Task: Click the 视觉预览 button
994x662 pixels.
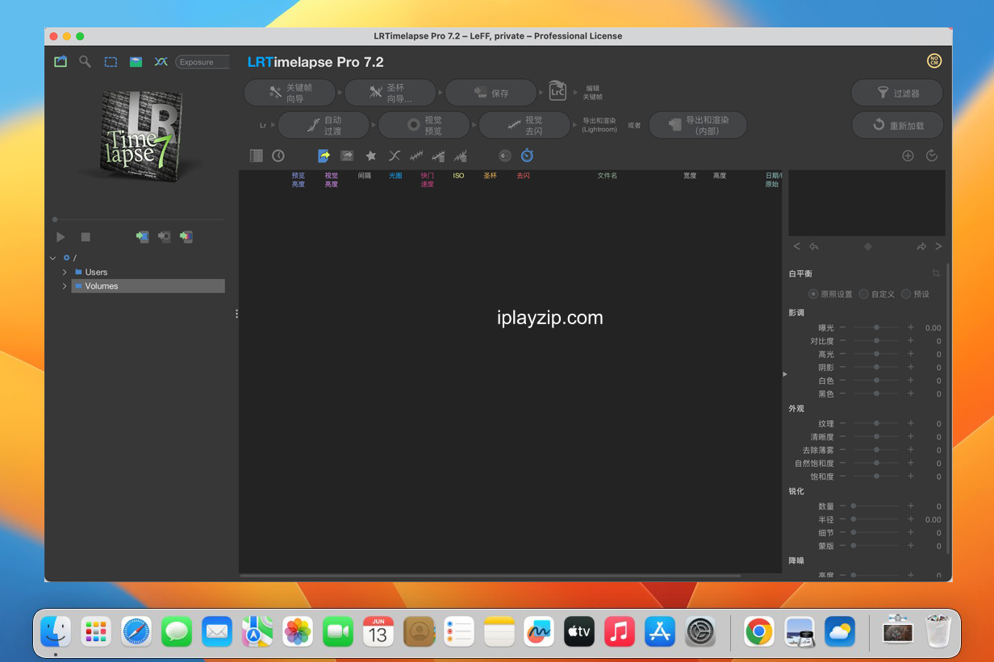Action: pyautogui.click(x=424, y=125)
